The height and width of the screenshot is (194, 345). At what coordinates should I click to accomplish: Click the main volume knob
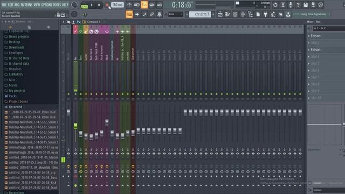(x=74, y=5)
